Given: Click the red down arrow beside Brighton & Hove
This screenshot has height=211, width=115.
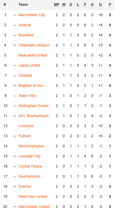Looking at the screenshot, I should (x=15, y=86).
